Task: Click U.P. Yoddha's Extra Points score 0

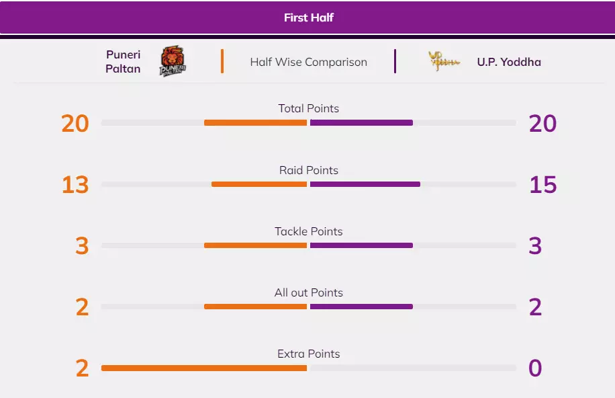Action: [535, 368]
